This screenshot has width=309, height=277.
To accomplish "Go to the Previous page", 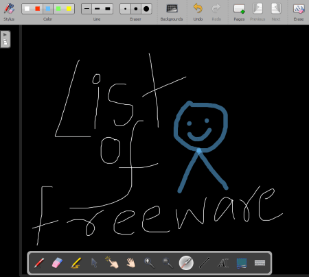I will click(257, 12).
